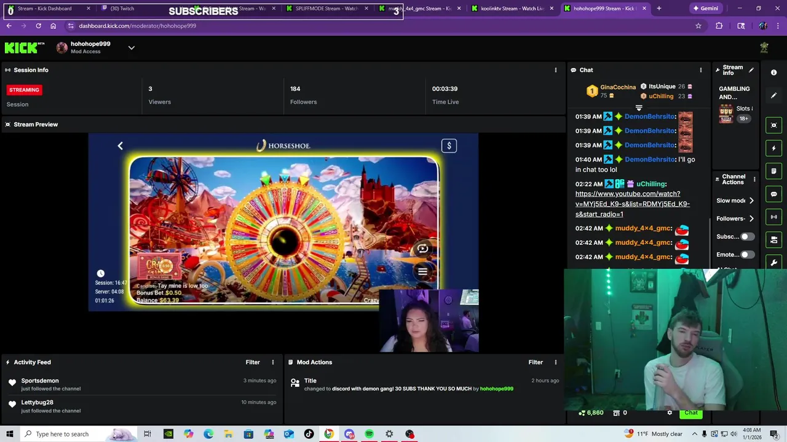Go back with the browser back arrow

coord(9,26)
